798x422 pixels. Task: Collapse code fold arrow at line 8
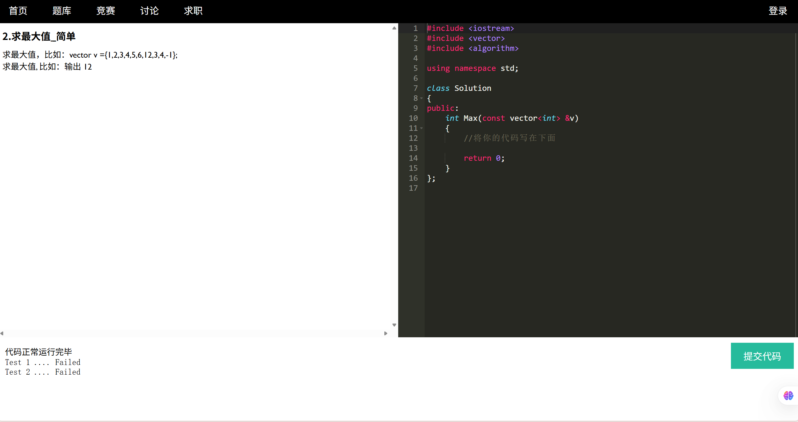click(x=421, y=98)
